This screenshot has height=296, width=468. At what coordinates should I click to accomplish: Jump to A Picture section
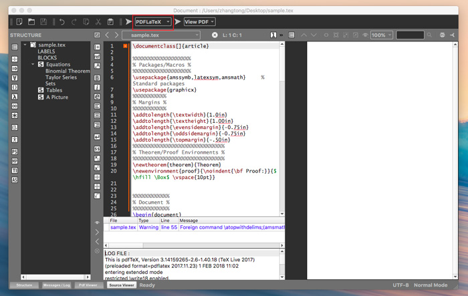[x=57, y=98]
